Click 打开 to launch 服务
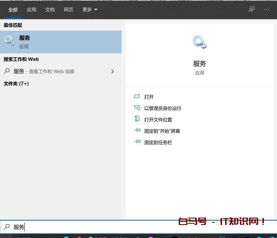The image size is (277, 238). pos(149,97)
